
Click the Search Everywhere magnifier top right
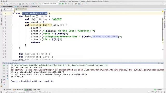[164, 4]
